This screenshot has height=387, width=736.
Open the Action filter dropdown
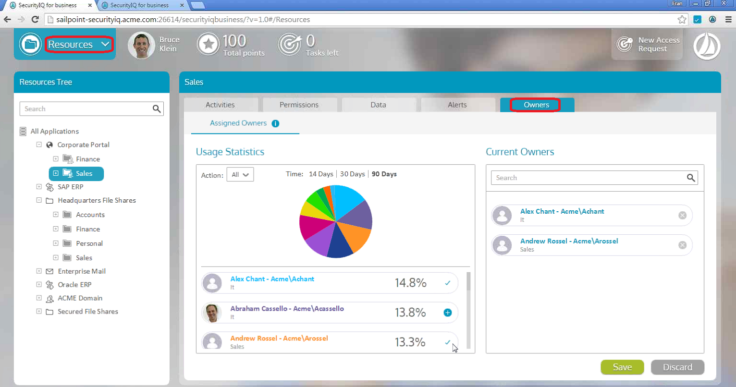[x=240, y=175]
